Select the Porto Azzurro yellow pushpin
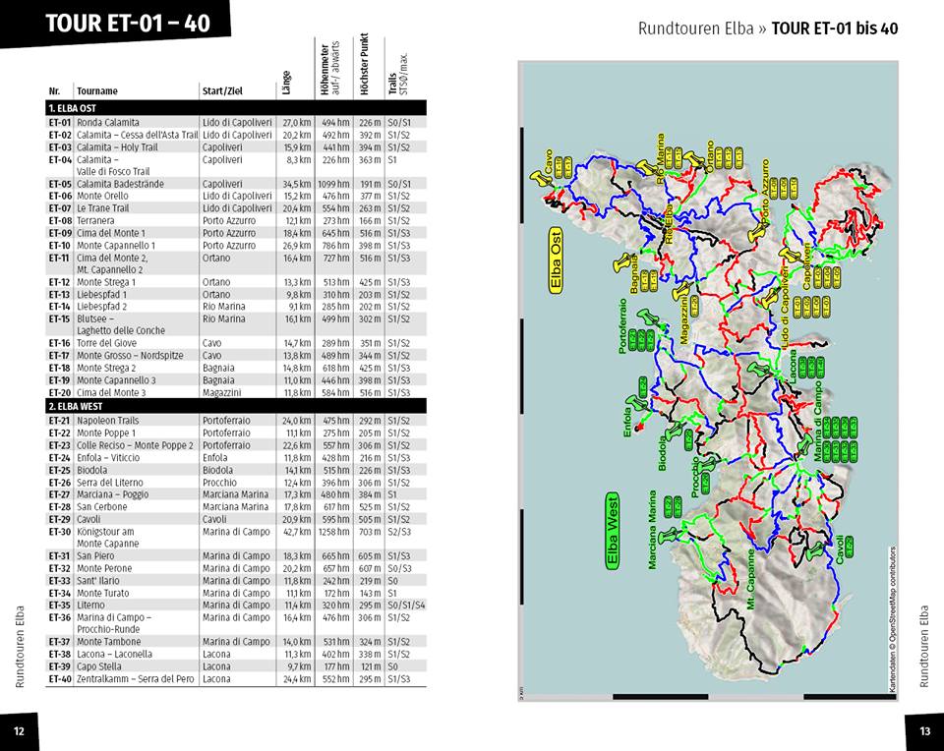The height and width of the screenshot is (751, 944). [x=759, y=232]
